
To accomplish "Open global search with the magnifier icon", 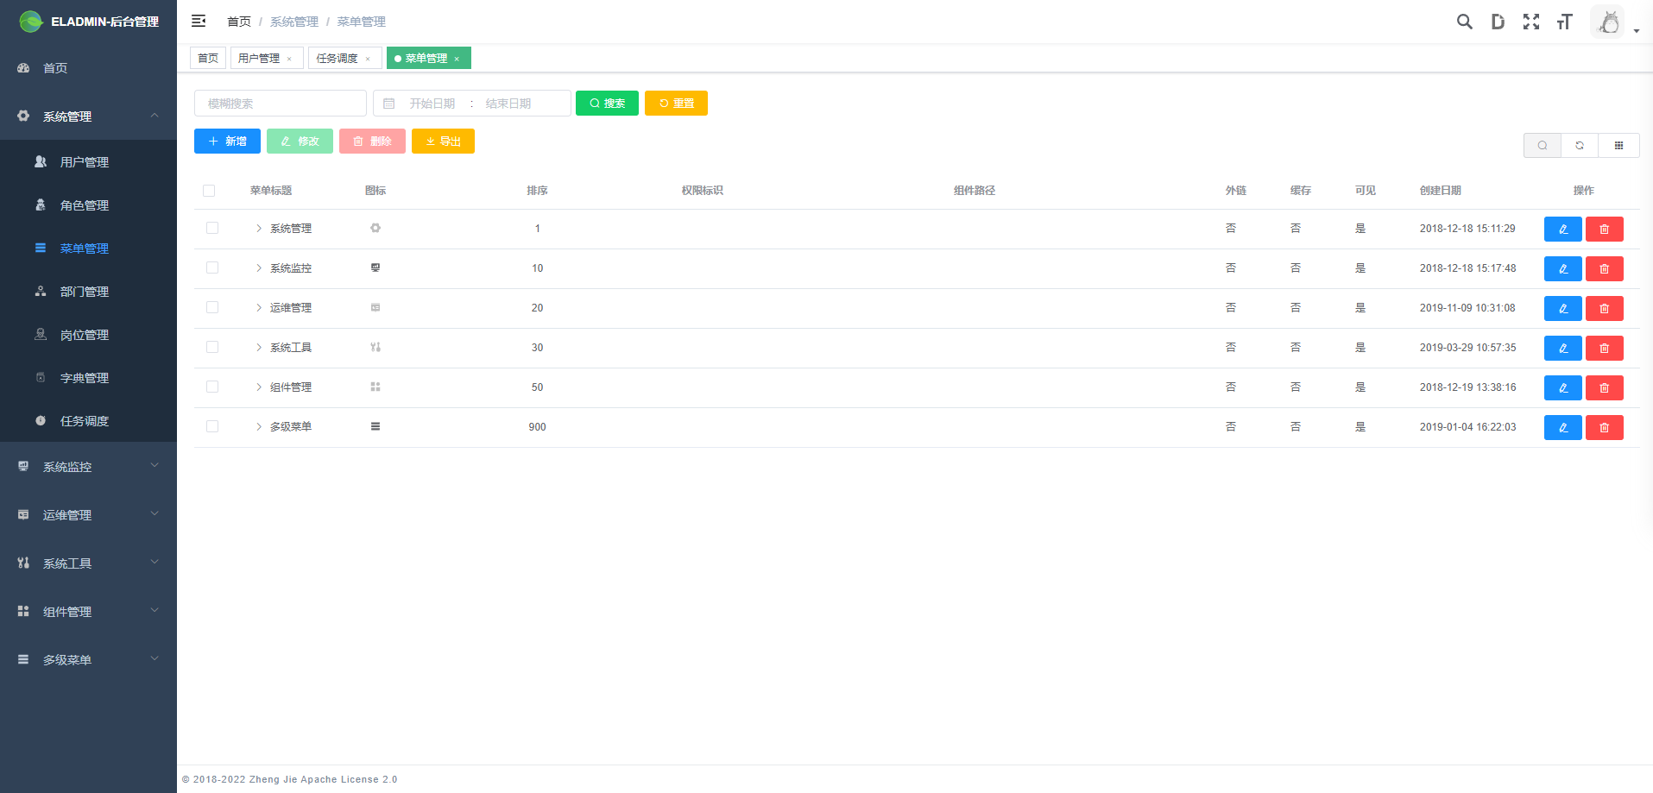I will pyautogui.click(x=1464, y=22).
